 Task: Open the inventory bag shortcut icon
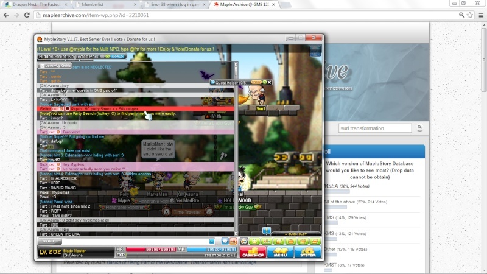click(x=291, y=241)
